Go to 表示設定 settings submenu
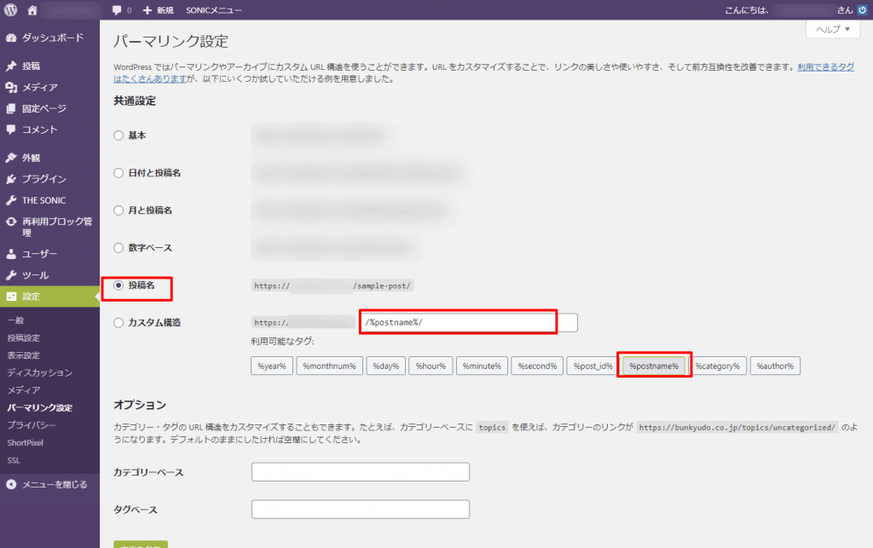 [x=23, y=355]
